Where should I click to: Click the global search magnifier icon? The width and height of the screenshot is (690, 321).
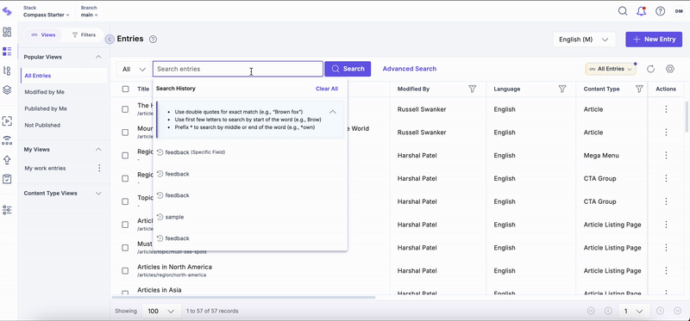click(x=623, y=11)
